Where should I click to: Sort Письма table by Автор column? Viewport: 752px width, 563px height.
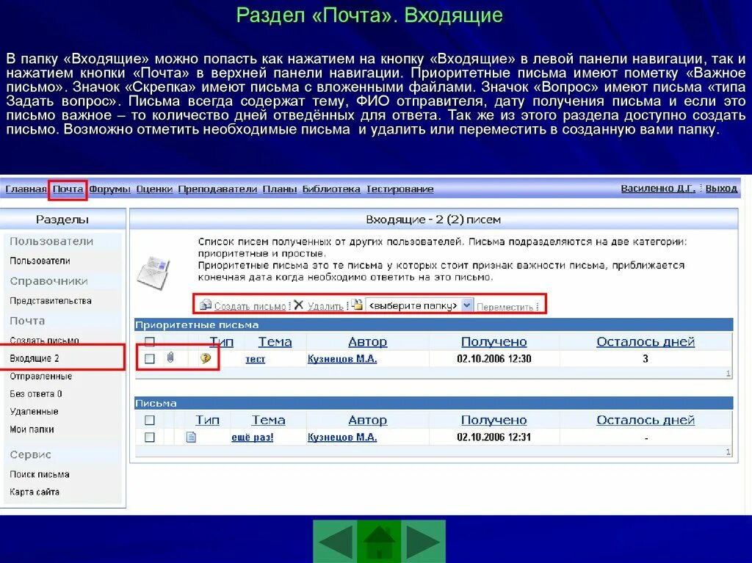[367, 420]
